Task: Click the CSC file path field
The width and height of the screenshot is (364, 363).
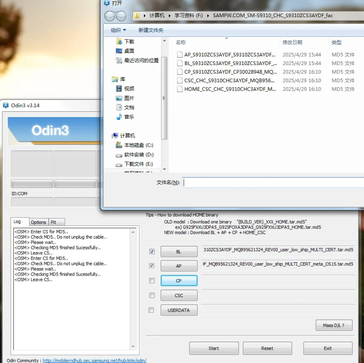Action: coord(279,295)
